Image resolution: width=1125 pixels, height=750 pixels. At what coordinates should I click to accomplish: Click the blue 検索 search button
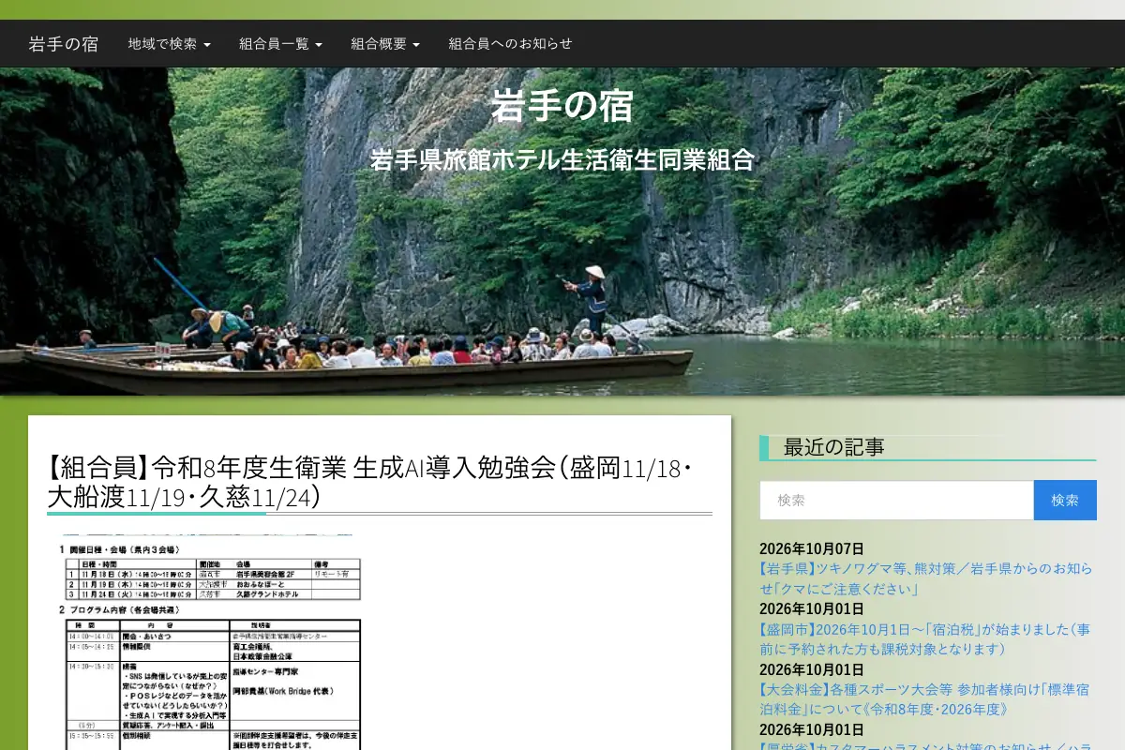[x=1065, y=501]
